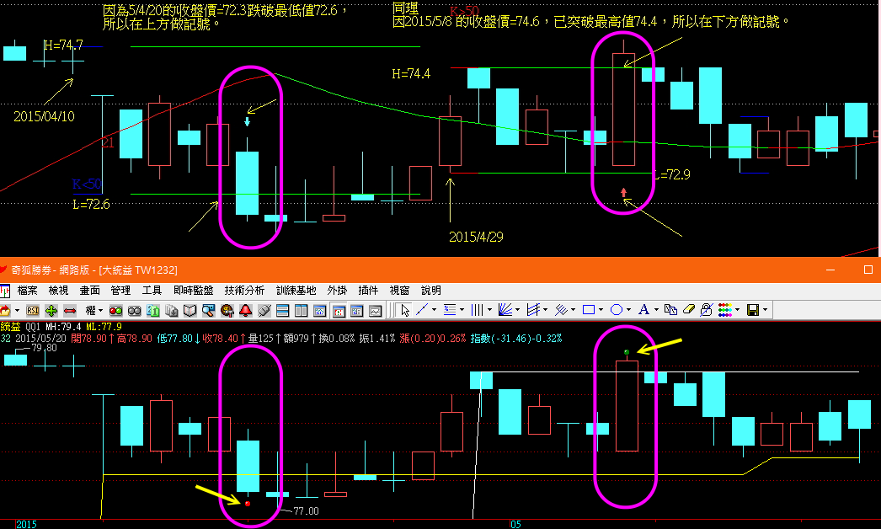Select the text annotation A tool
Image resolution: width=881 pixels, height=529 pixels.
click(x=643, y=310)
